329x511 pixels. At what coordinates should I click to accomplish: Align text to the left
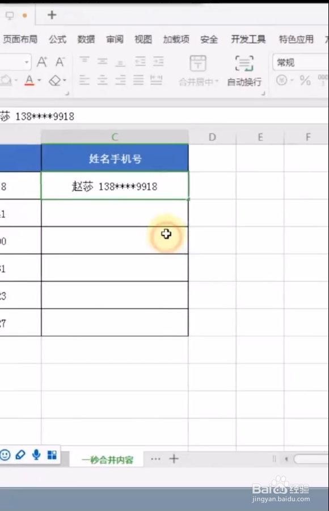tap(85, 80)
